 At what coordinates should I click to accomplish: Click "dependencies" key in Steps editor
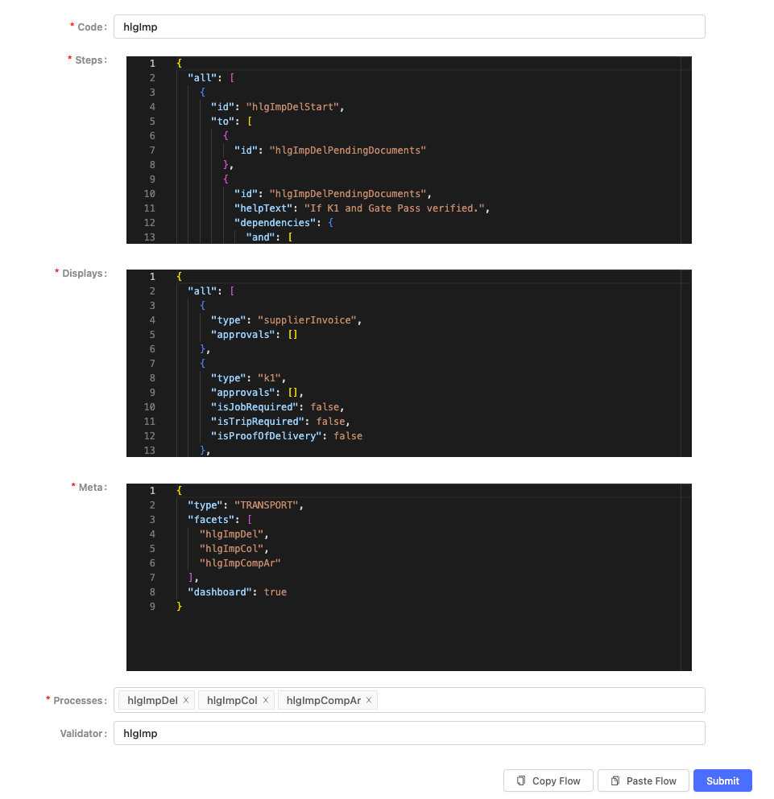275,223
